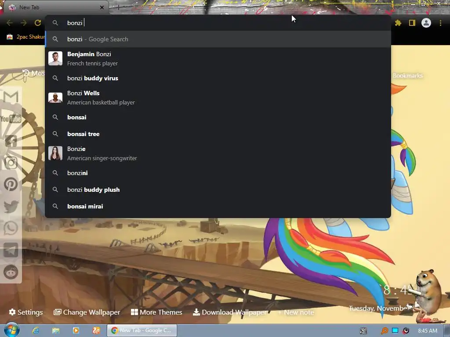This screenshot has height=337, width=450.
Task: Click Download Wallpaper
Action: (229, 312)
